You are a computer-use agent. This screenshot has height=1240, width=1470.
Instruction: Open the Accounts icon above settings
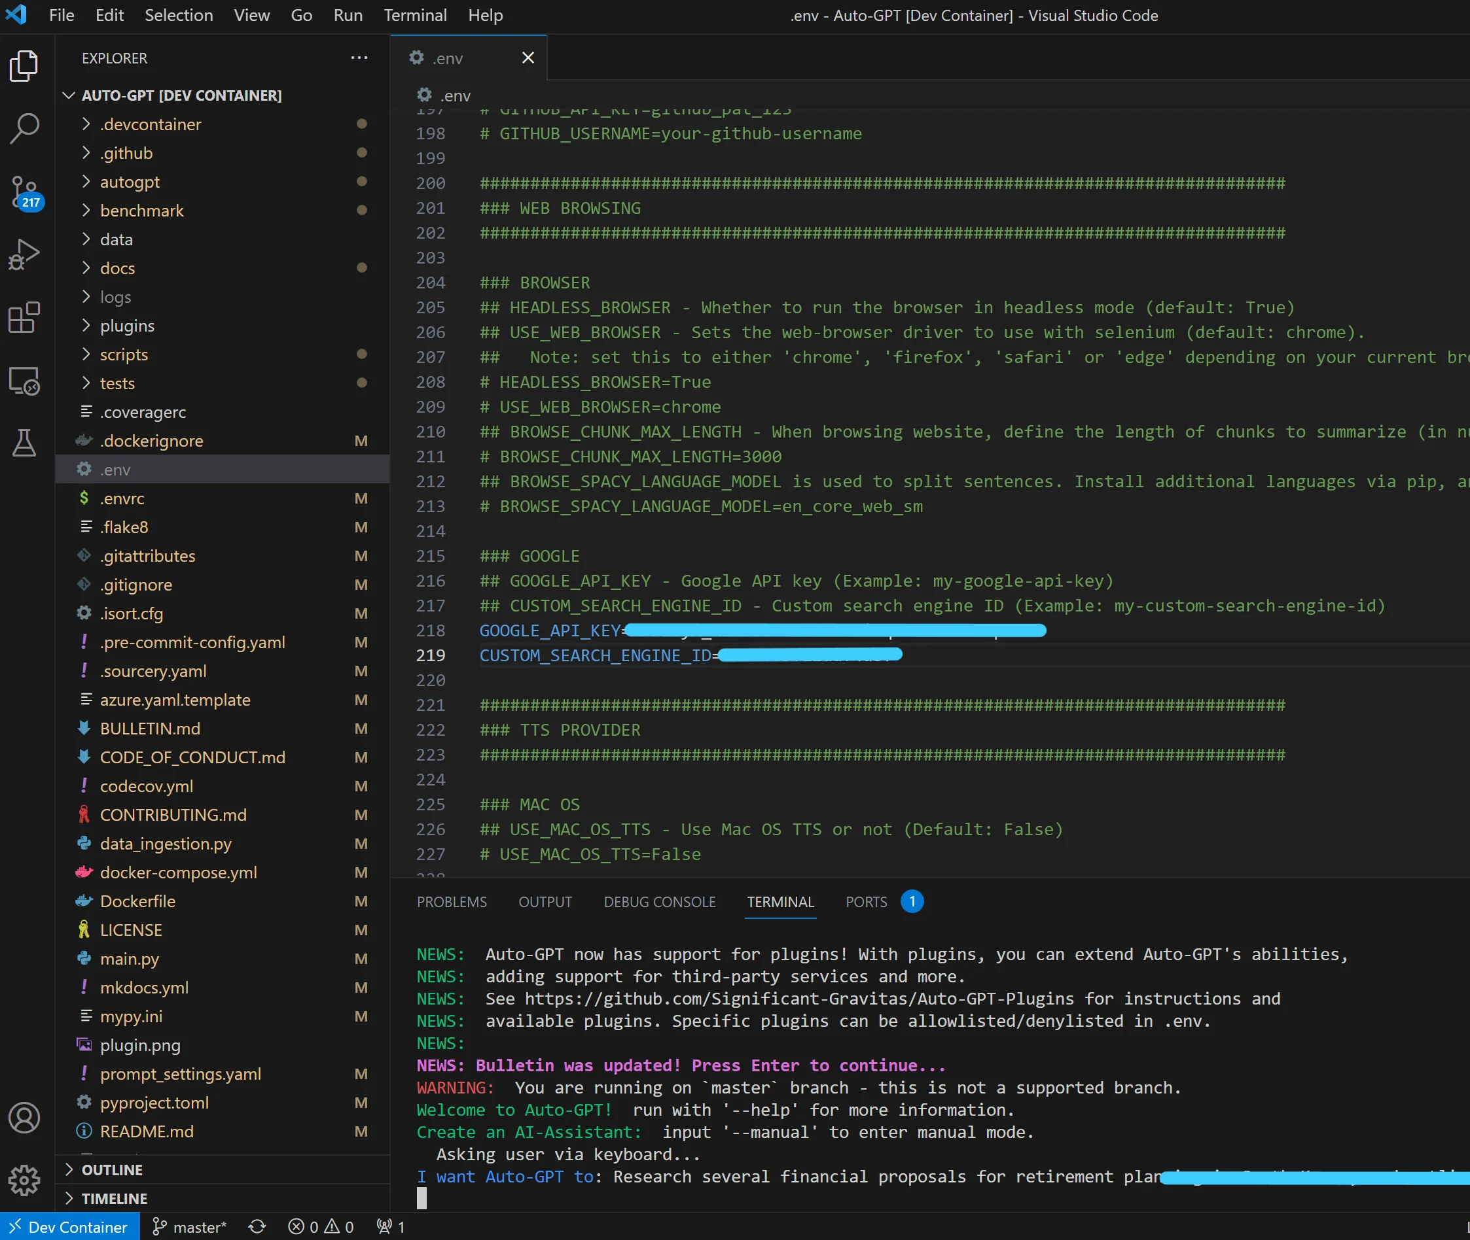[x=25, y=1118]
